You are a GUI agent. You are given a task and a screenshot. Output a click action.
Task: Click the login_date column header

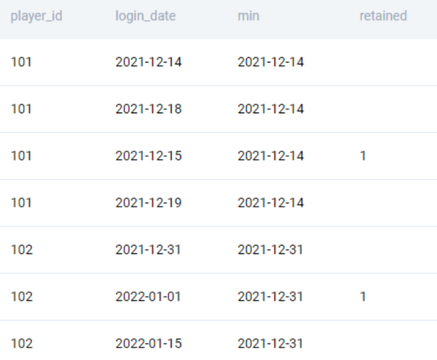pyautogui.click(x=146, y=16)
